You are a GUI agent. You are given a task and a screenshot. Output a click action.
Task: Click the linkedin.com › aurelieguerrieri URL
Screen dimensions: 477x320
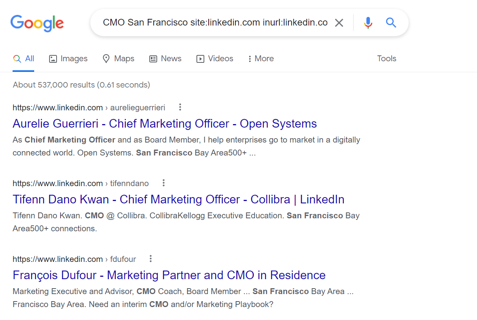tap(89, 107)
